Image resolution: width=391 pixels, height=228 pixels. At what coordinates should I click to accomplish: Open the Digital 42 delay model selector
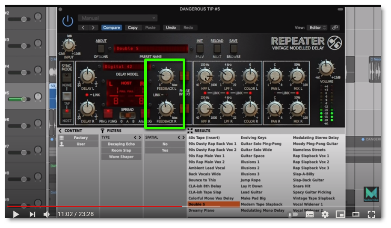coord(126,67)
